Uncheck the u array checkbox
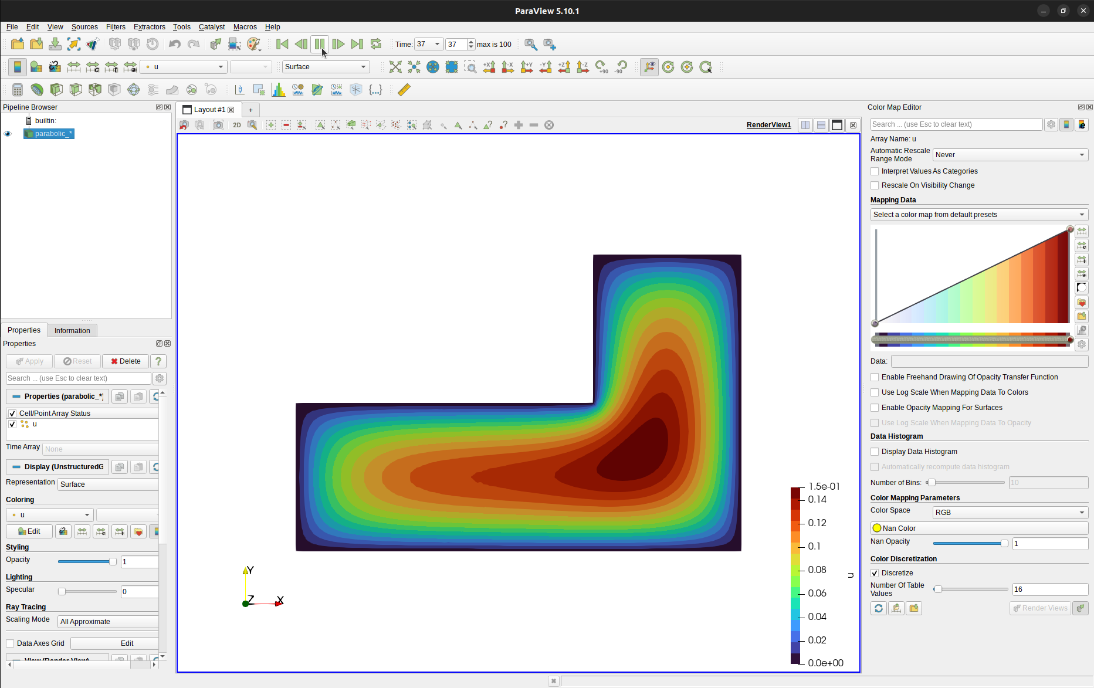The image size is (1094, 688). pos(12,424)
